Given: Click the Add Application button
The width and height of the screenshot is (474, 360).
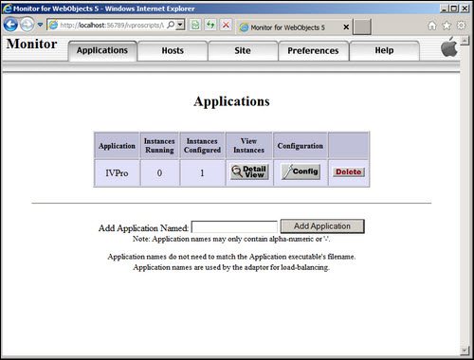Looking at the screenshot, I should [322, 226].
